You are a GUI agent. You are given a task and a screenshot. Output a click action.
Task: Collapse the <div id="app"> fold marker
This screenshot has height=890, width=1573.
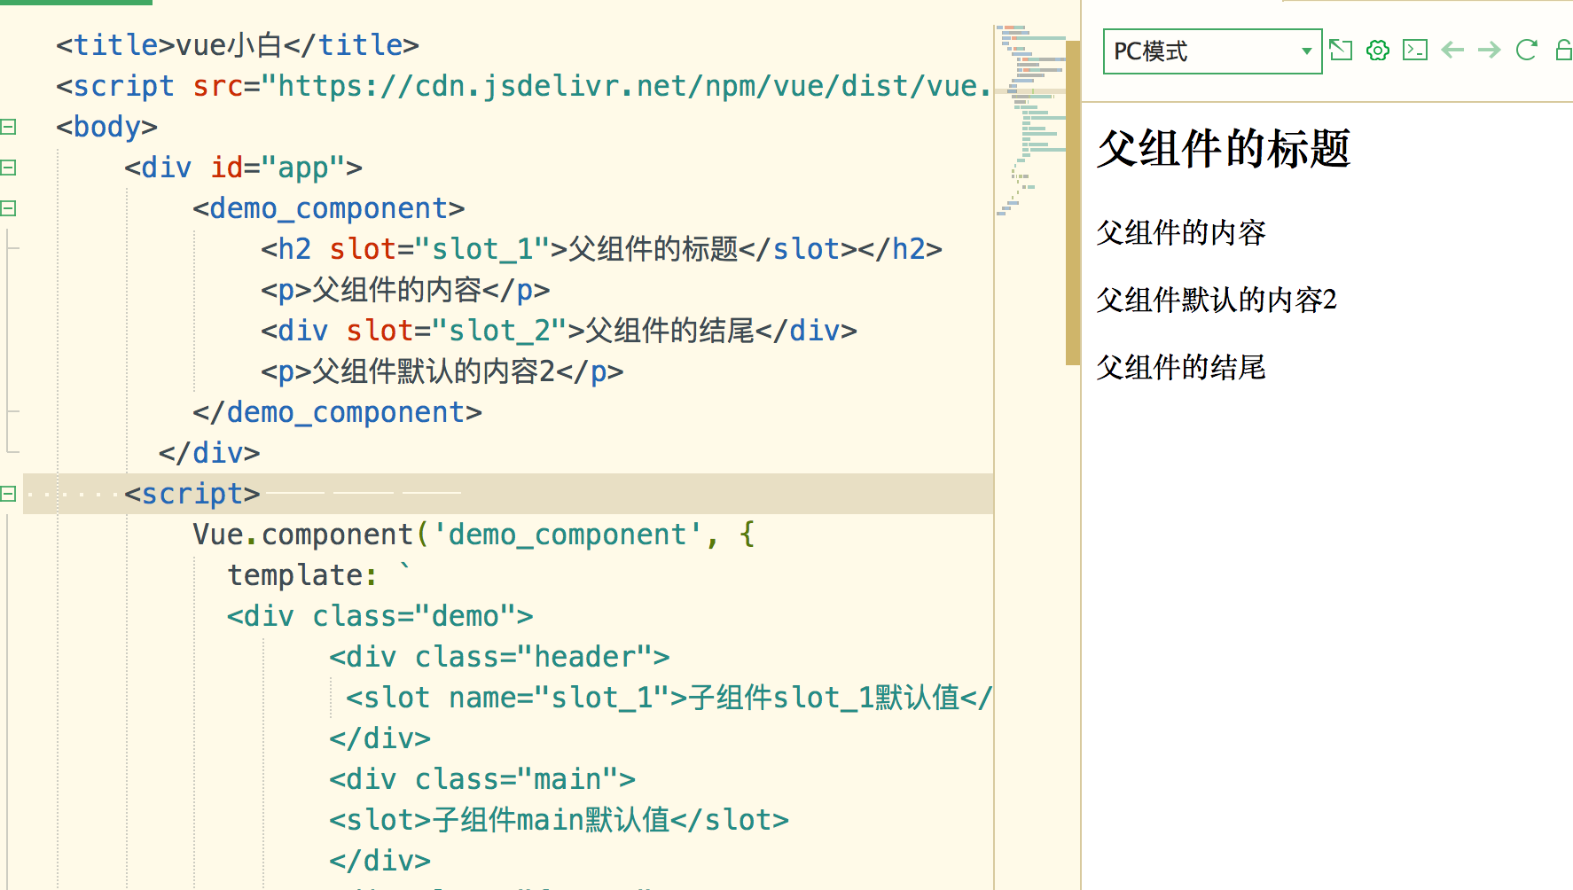(9, 168)
